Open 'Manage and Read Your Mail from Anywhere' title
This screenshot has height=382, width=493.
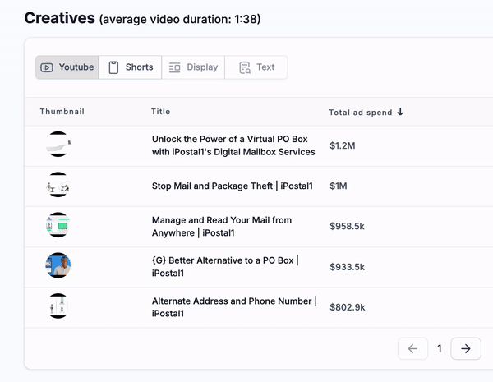[222, 227]
